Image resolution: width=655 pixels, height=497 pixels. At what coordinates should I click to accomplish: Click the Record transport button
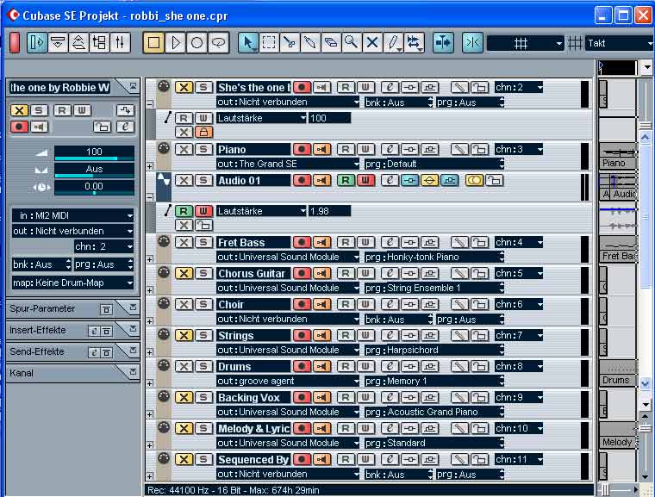click(196, 42)
